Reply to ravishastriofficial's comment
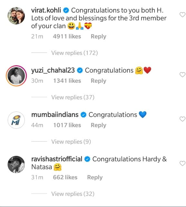The height and width of the screenshot is (207, 186). 95,177
